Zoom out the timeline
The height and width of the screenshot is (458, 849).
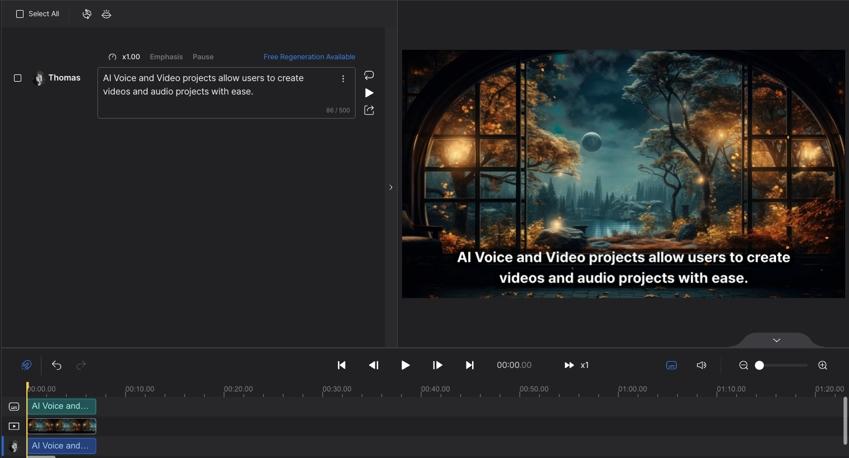pyautogui.click(x=744, y=365)
